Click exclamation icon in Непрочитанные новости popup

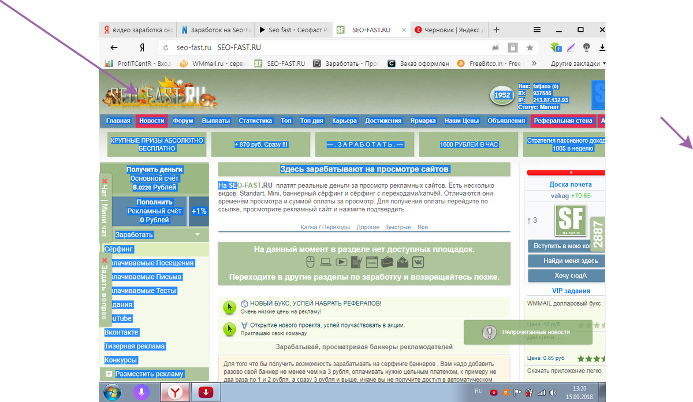tap(489, 332)
